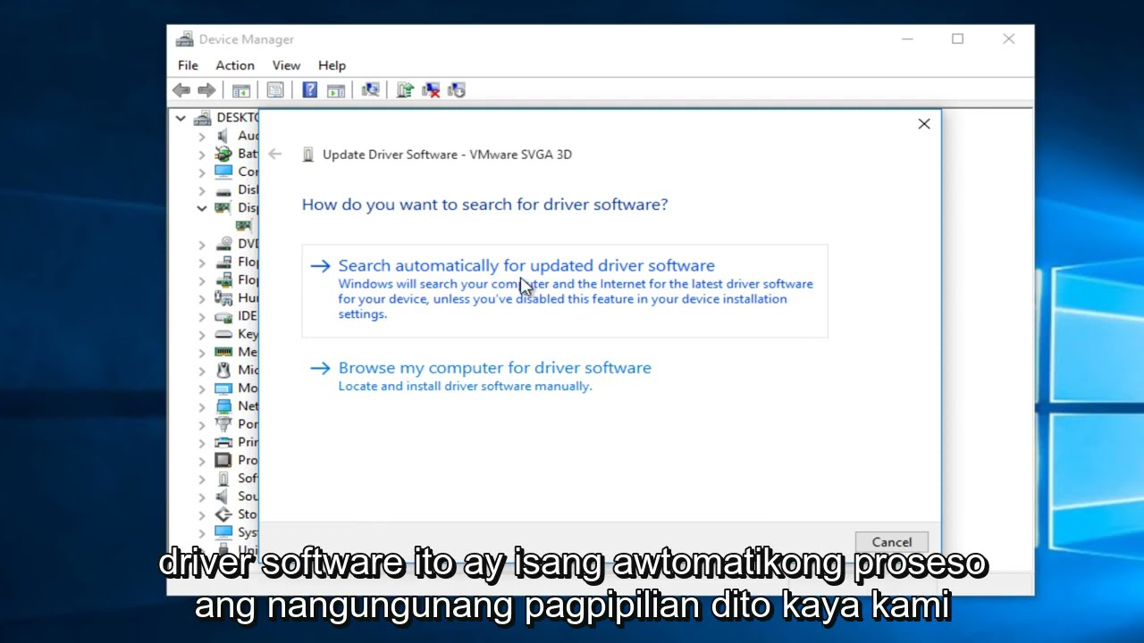Screen dimensions: 1144x643
Task: Choose Search automatically for updated driver software
Action: pyautogui.click(x=565, y=290)
